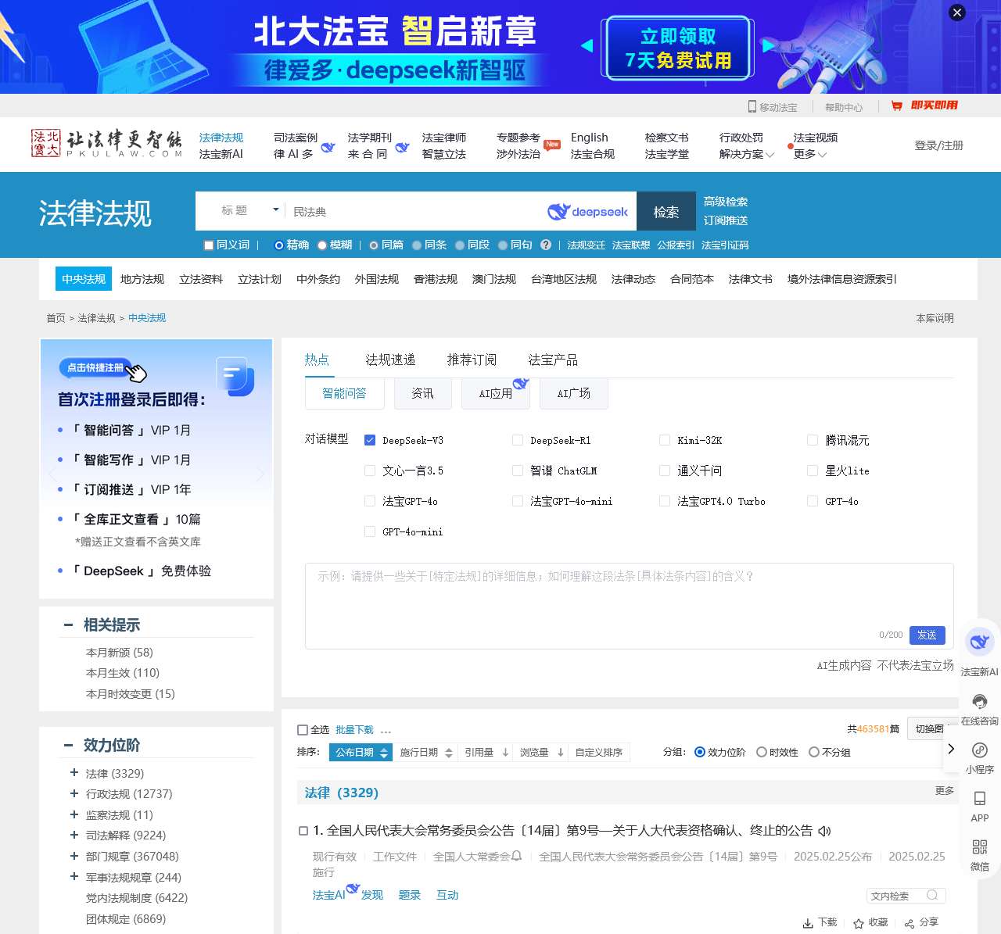Click right-edge arrow to expand side panel

pyautogui.click(x=951, y=749)
